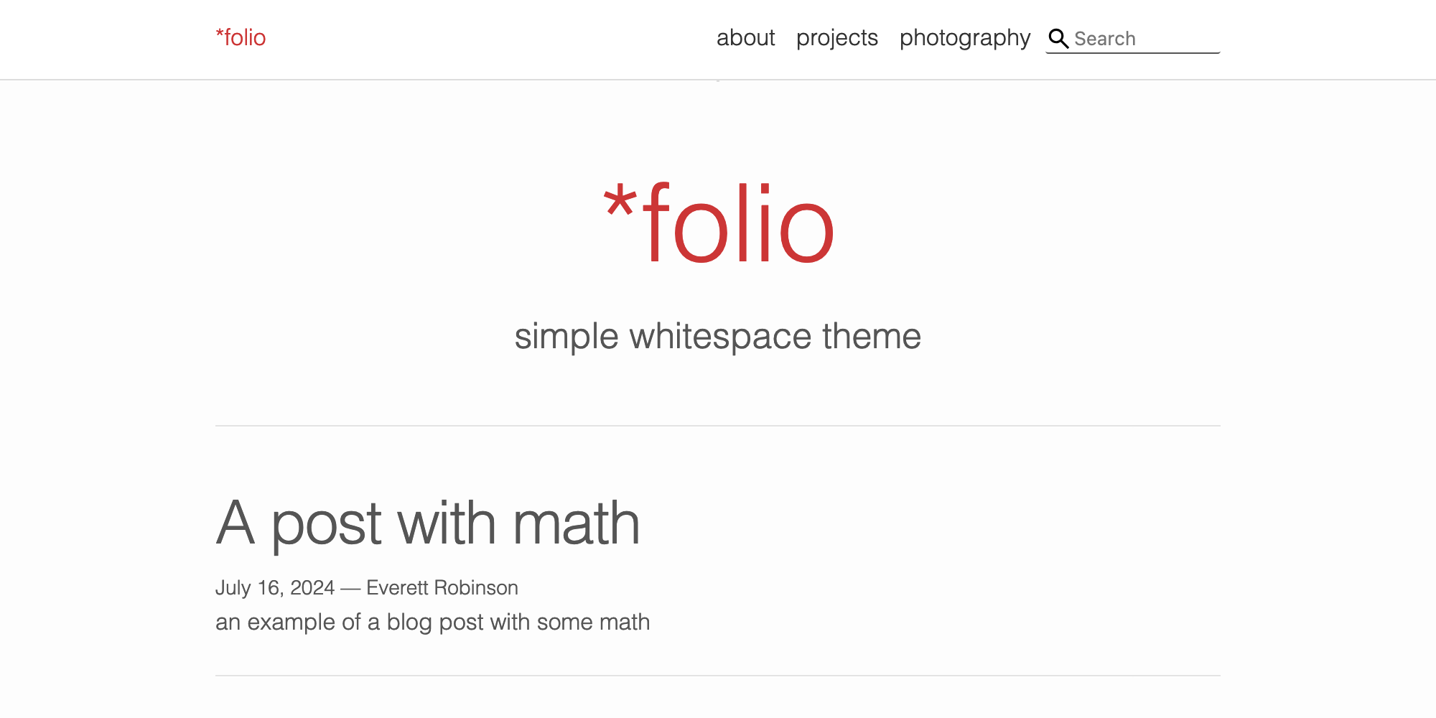
Task: Click the divider below the post excerpt
Action: 718,675
